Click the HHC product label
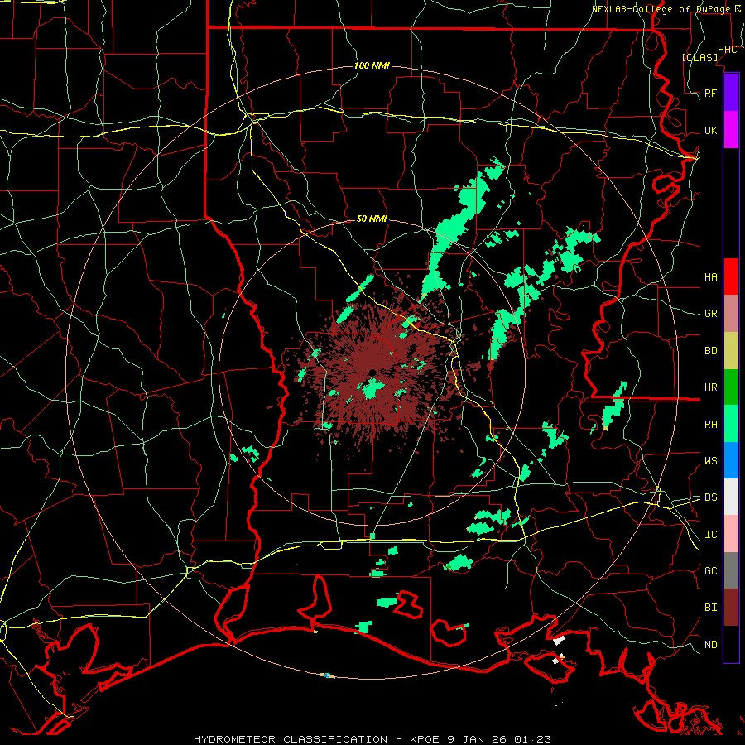The image size is (745, 745). [728, 50]
